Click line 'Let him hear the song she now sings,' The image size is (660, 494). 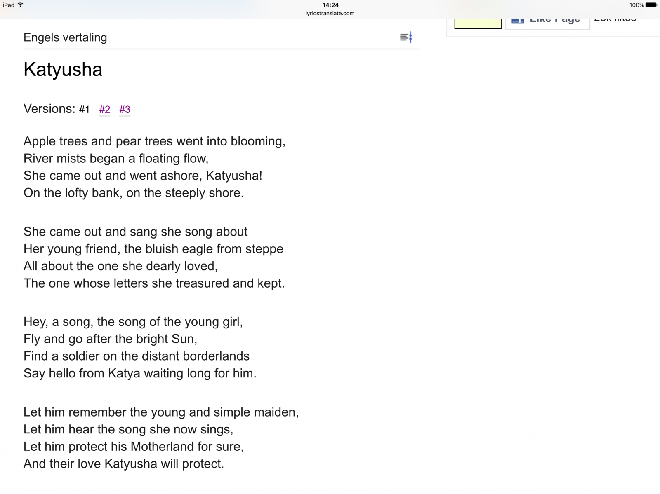[x=128, y=430]
